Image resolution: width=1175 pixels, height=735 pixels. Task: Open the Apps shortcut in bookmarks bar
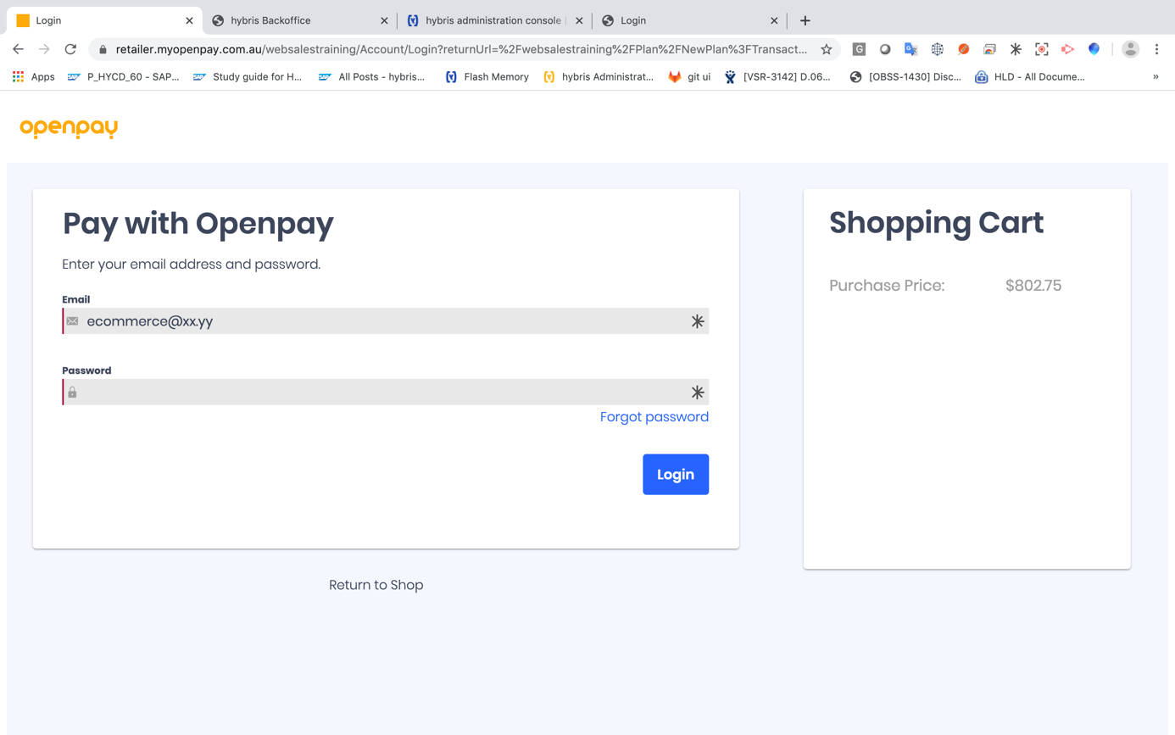tap(34, 76)
